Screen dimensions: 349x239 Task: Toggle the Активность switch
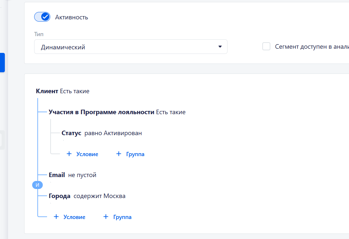[x=42, y=17]
